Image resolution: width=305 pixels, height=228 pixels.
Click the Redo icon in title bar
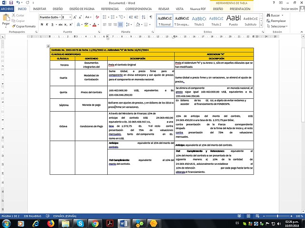[28, 3]
